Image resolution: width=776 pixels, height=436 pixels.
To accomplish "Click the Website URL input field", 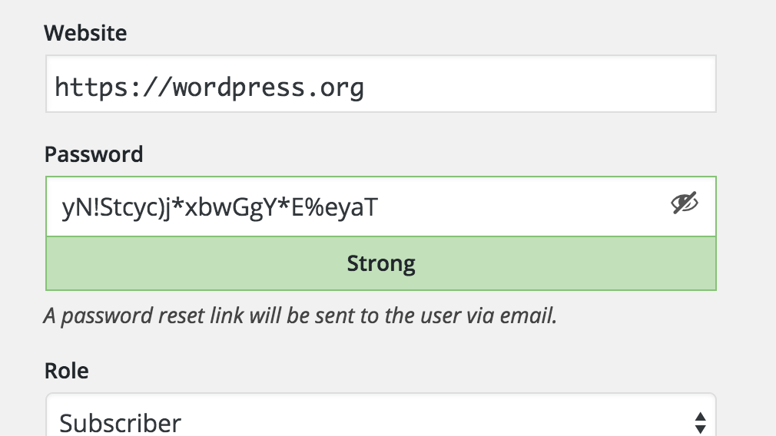I will (x=380, y=84).
